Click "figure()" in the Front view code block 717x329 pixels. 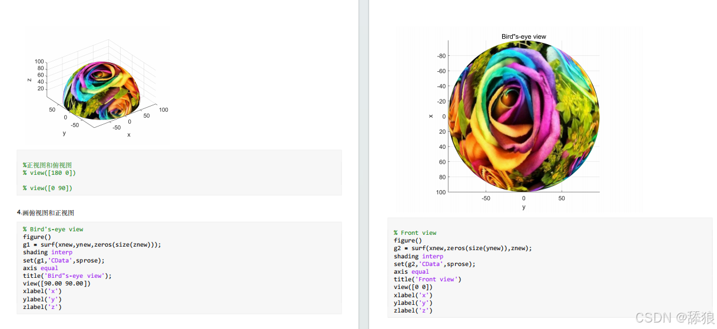[408, 241]
